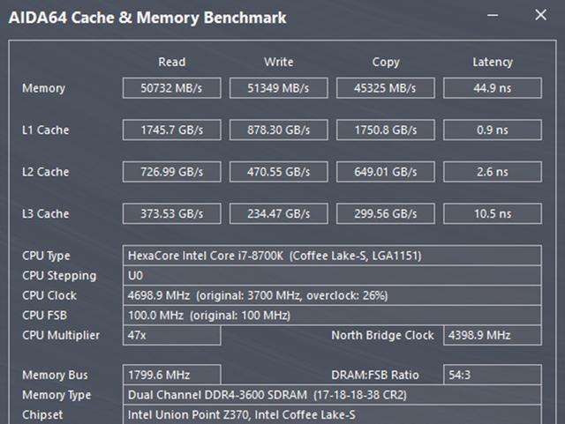Select the Memory Bus 1799.6 MHz field

pyautogui.click(x=171, y=376)
